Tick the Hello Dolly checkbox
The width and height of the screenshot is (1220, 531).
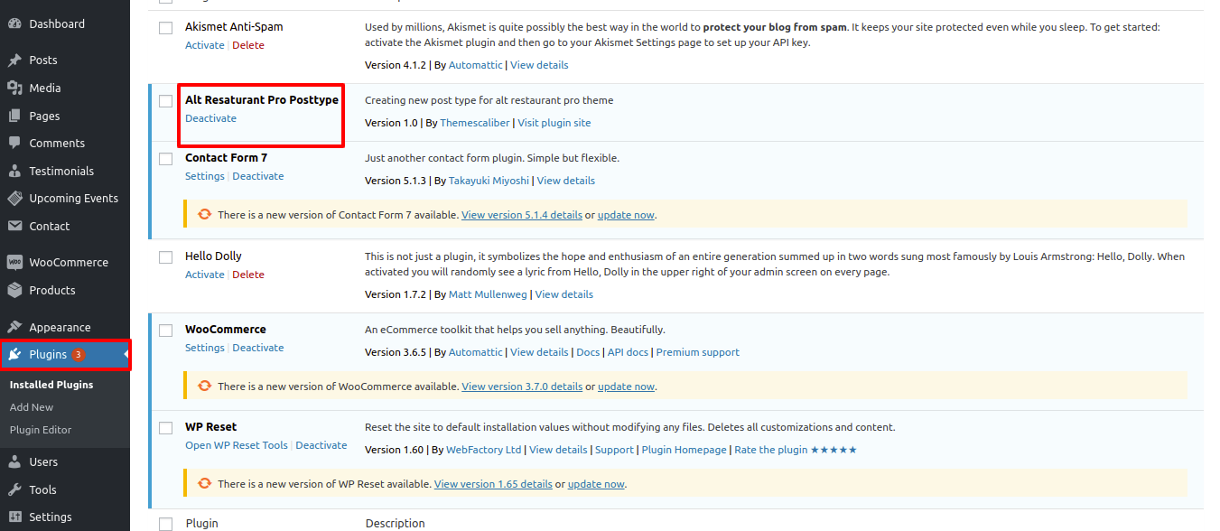coord(165,257)
